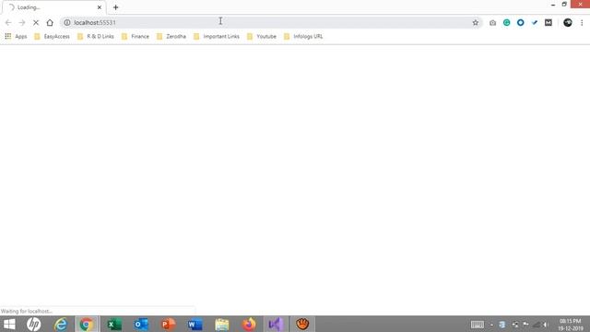This screenshot has height=332, width=590.
Task: Open Internet Explorer from taskbar
Action: pyautogui.click(x=61, y=324)
